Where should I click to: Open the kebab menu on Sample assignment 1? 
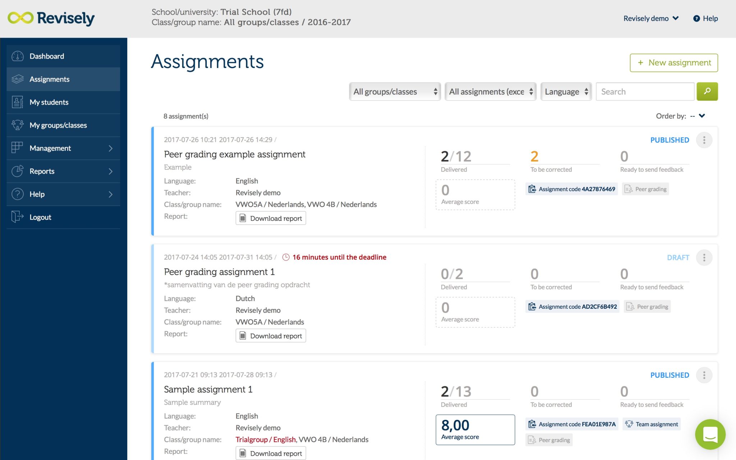pyautogui.click(x=704, y=375)
